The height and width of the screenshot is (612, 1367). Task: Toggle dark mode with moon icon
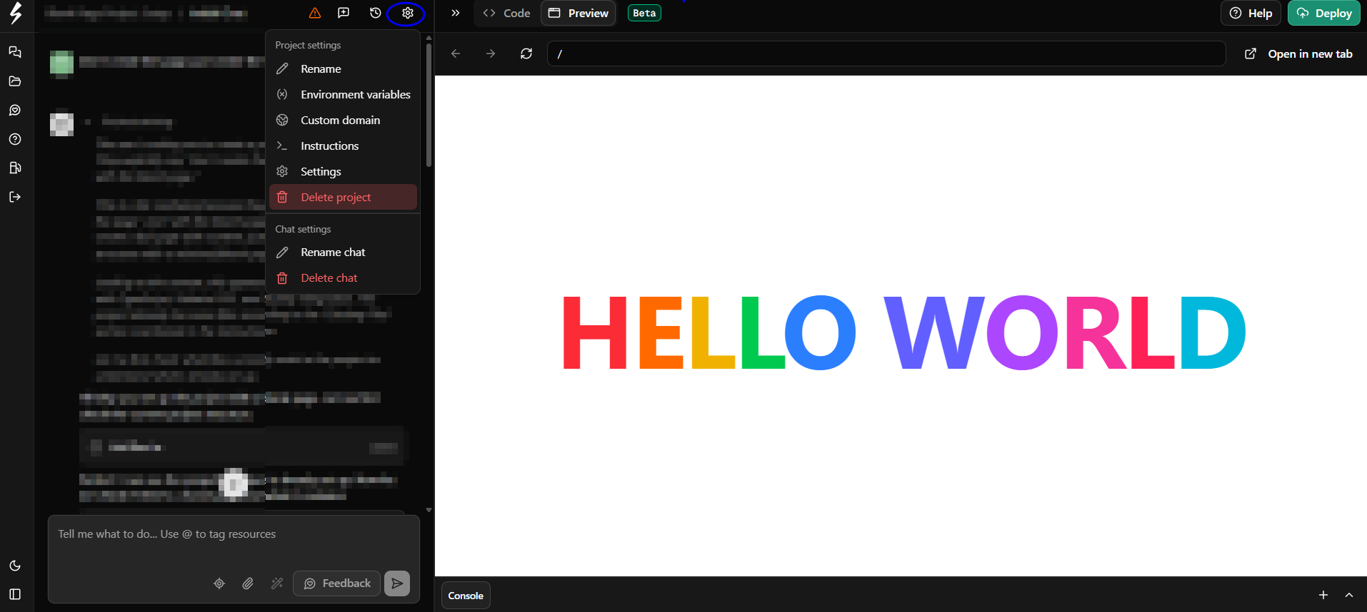pyautogui.click(x=15, y=566)
